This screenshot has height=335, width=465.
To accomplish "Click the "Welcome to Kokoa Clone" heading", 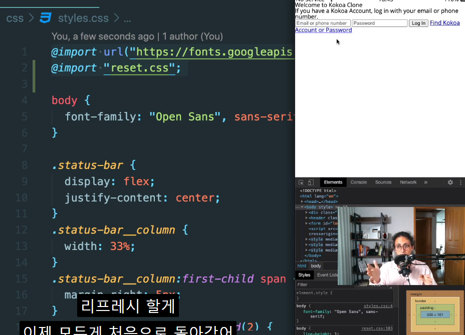I will point(329,5).
